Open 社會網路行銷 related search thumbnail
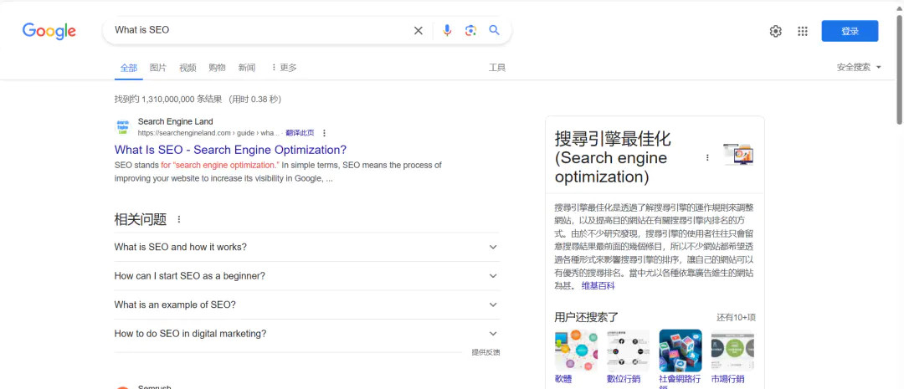This screenshot has height=389, width=904. [681, 351]
